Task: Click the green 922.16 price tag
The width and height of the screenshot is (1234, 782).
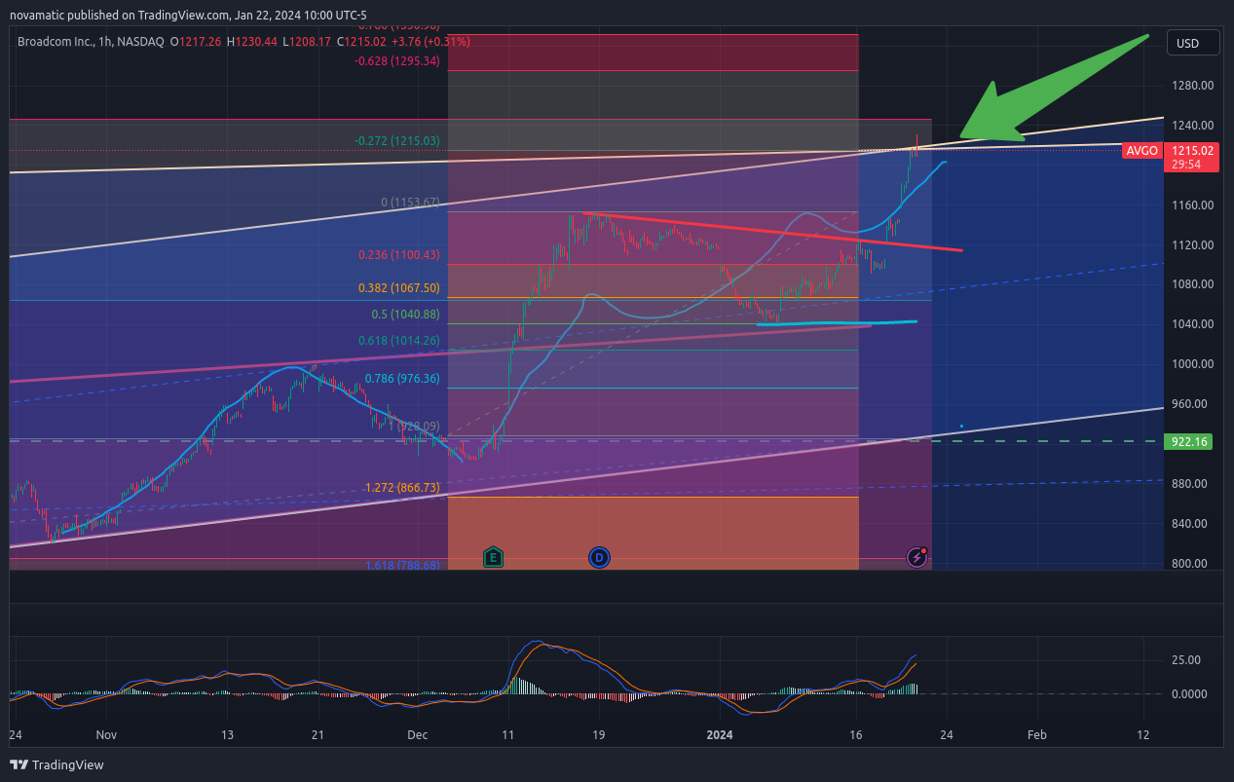Action: coord(1190,442)
